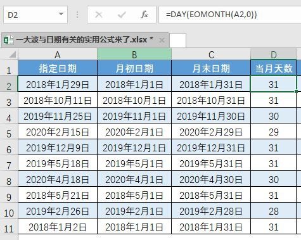The width and height of the screenshot is (301, 240).
Task: Click the Name Box showing D2
Action: (35, 15)
